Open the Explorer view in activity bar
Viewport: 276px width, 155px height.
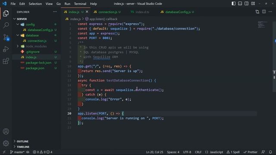(6, 13)
